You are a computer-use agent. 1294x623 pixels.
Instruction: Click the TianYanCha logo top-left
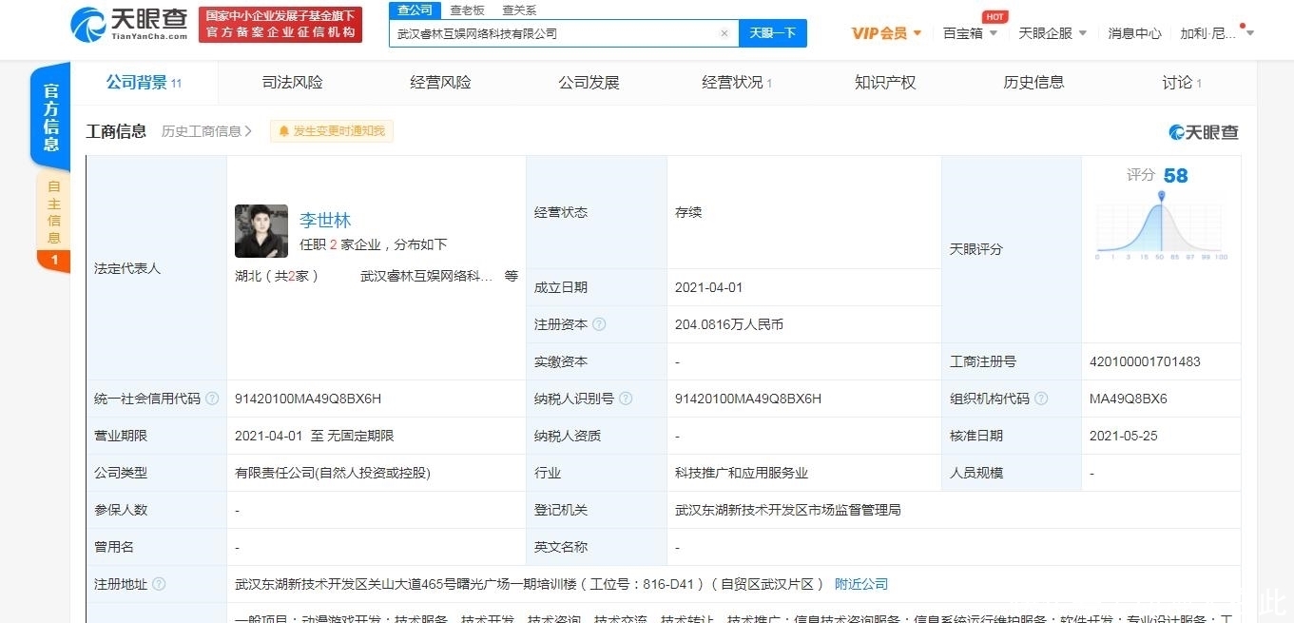click(124, 26)
